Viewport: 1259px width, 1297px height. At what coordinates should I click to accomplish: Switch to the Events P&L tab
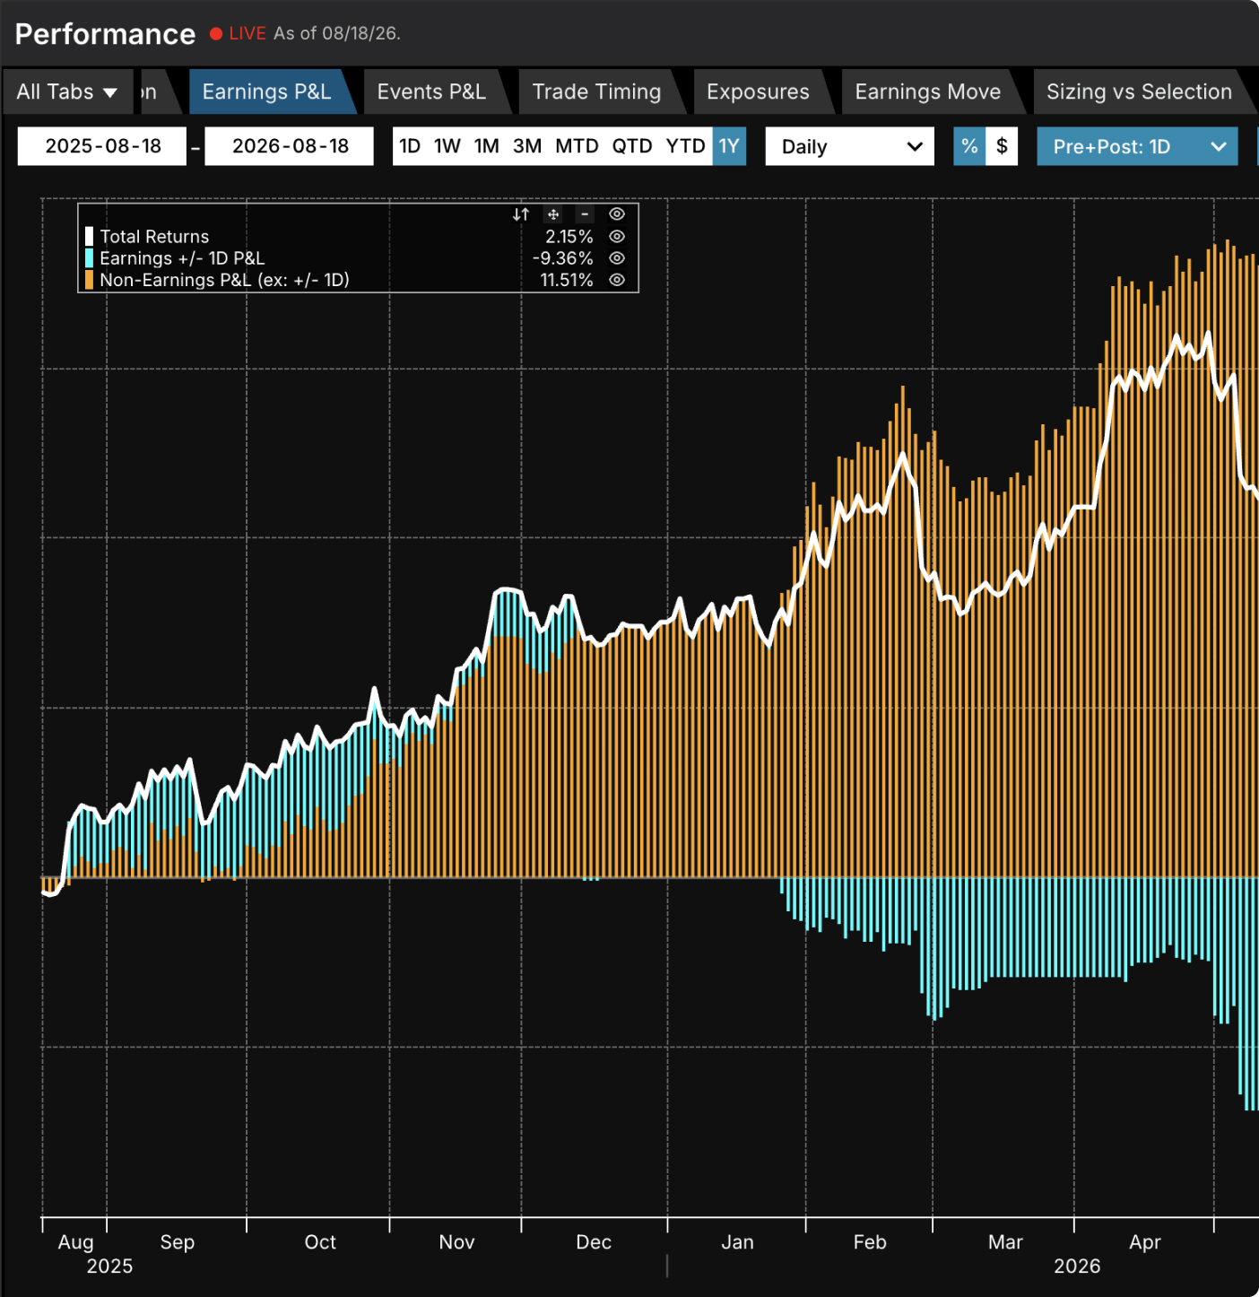tap(431, 91)
